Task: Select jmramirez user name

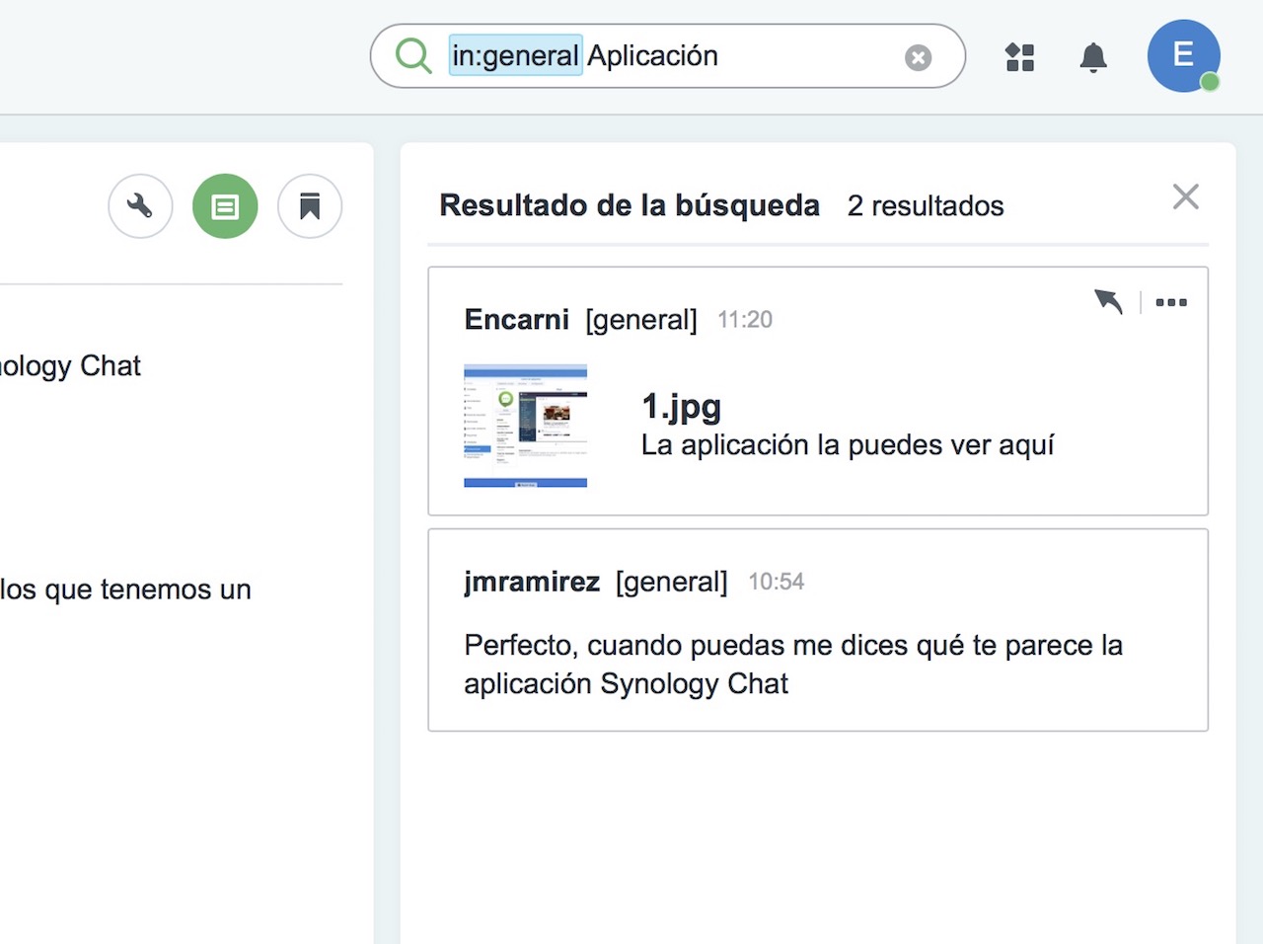Action: [x=532, y=582]
